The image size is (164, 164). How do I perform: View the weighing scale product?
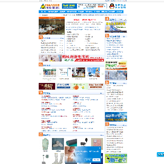click(x=46, y=159)
